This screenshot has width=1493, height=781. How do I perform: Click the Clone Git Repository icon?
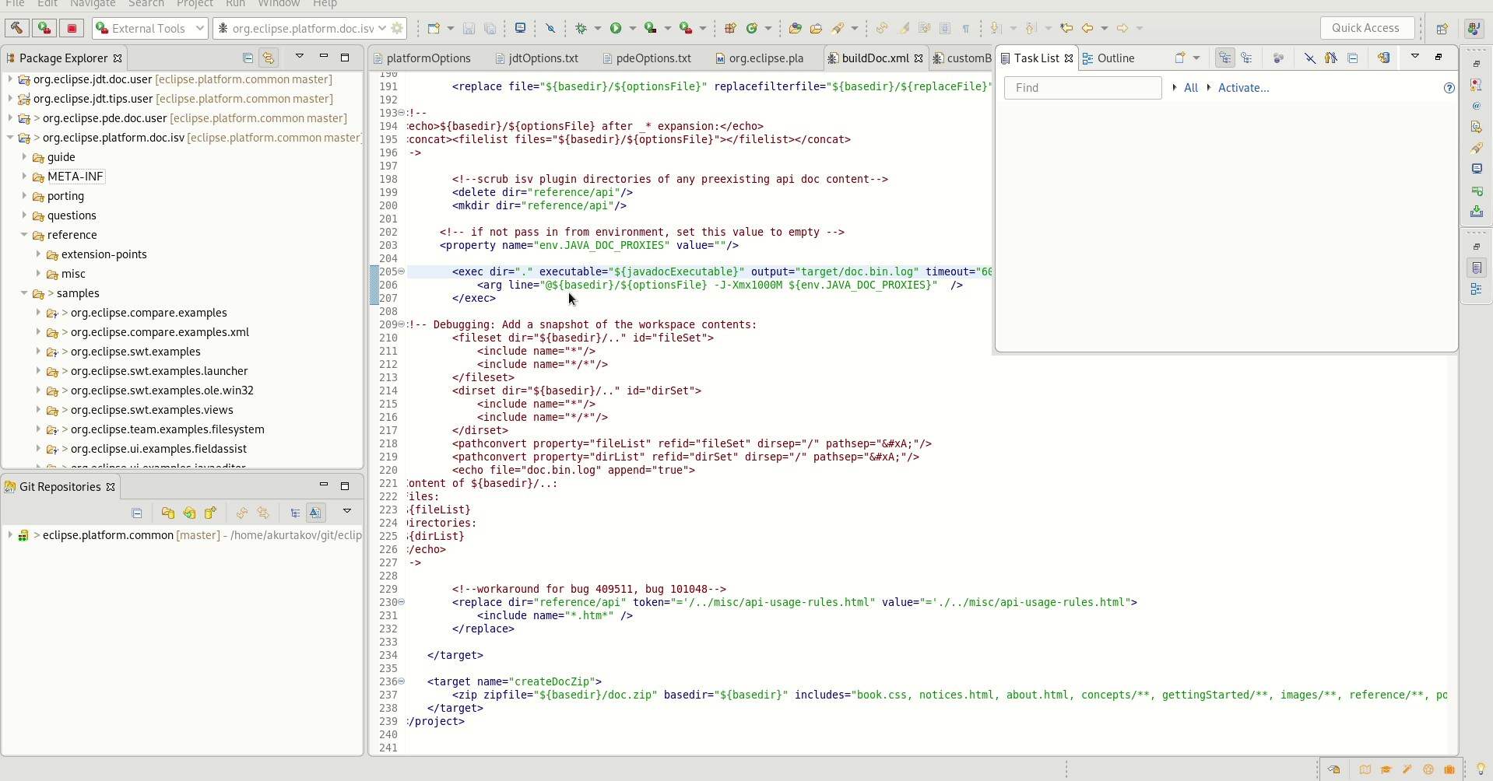click(189, 513)
